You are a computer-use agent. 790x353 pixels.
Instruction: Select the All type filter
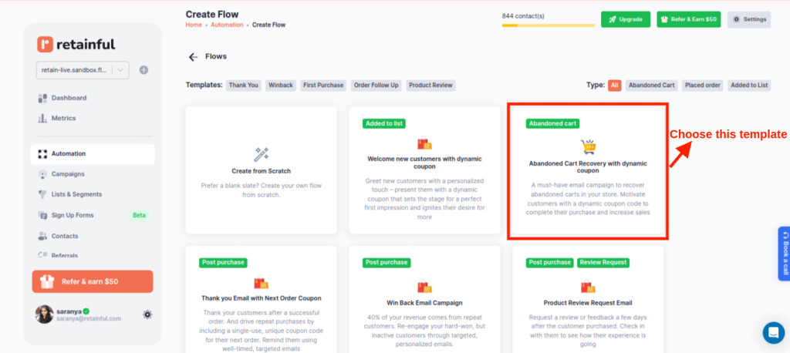614,86
